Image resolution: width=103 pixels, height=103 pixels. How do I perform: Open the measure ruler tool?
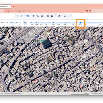(x=48, y=16)
